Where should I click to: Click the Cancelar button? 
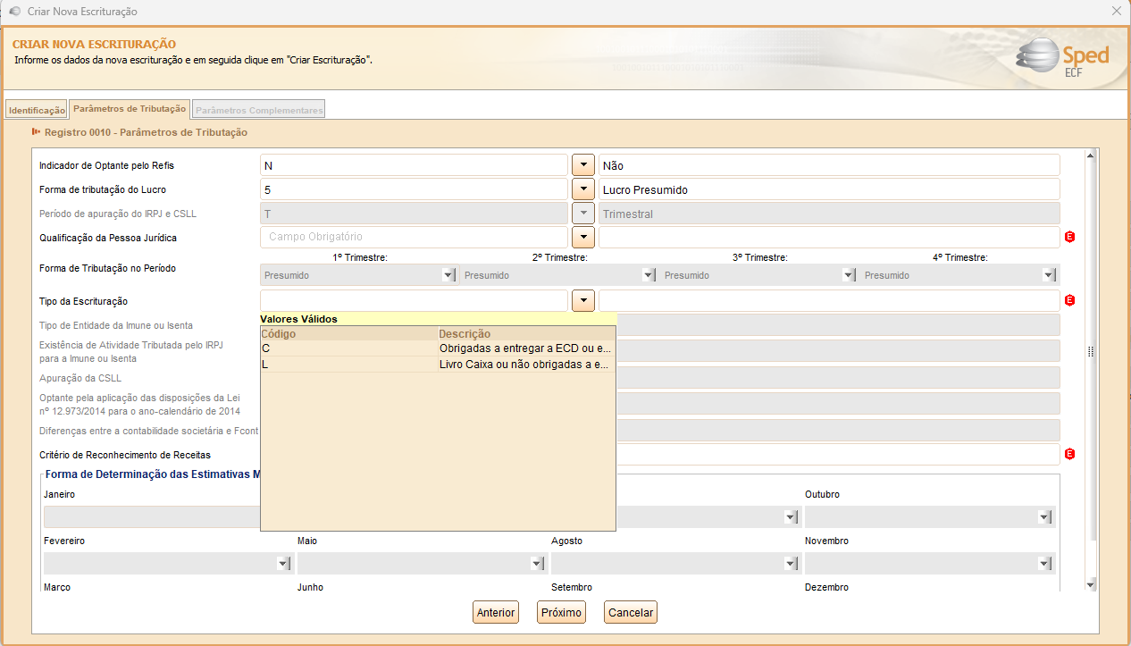[x=631, y=613]
